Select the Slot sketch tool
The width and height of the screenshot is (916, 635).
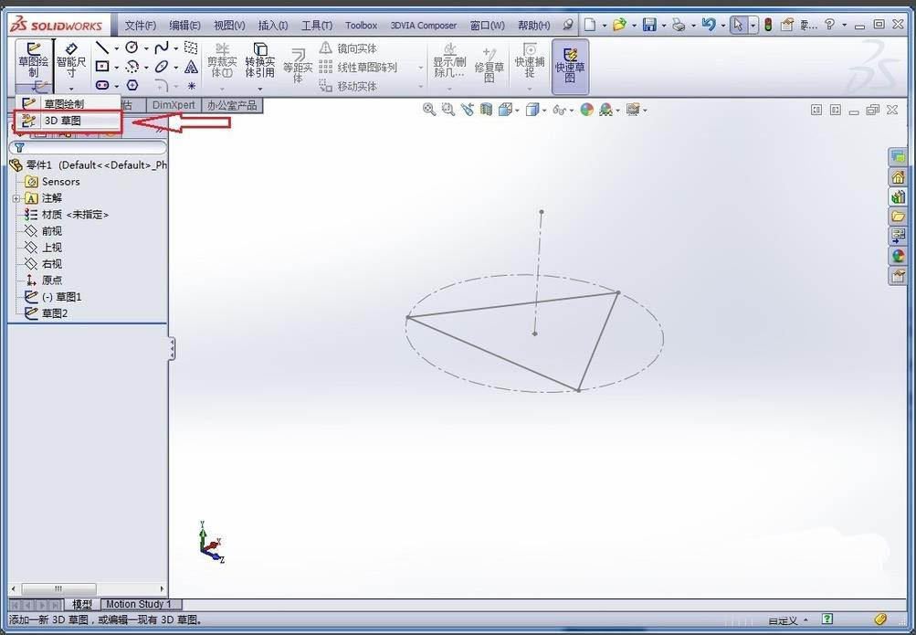coord(102,85)
